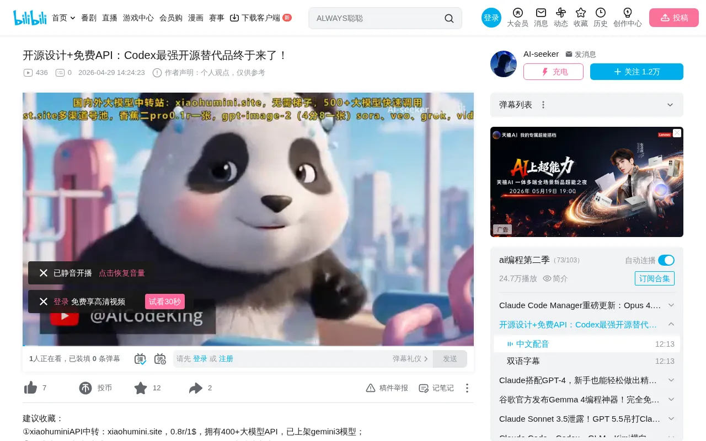Click the 充电 button

pyautogui.click(x=553, y=72)
